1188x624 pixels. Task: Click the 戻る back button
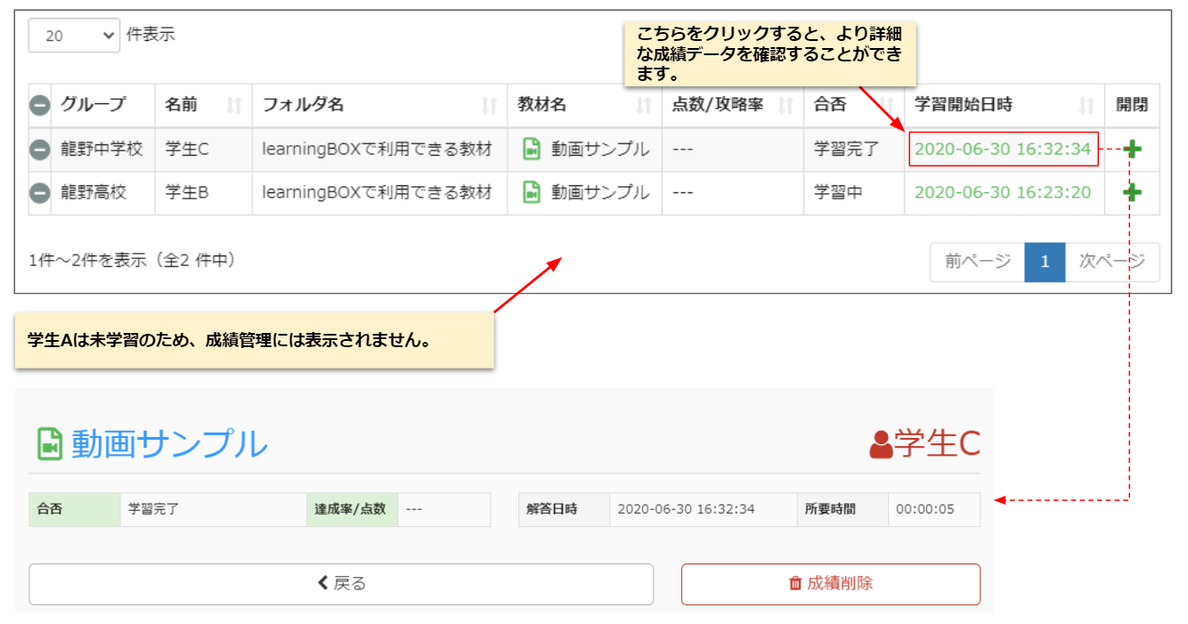coord(341,584)
